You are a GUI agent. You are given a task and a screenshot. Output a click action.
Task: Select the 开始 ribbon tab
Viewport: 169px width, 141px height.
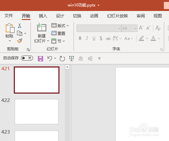26,16
